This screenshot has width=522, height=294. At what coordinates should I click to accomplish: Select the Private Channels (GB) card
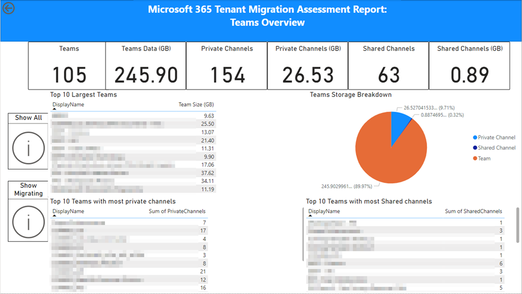click(x=308, y=66)
